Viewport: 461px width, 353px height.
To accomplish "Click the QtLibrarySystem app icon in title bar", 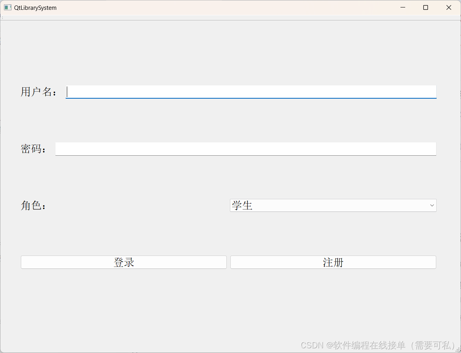I will tap(7, 7).
